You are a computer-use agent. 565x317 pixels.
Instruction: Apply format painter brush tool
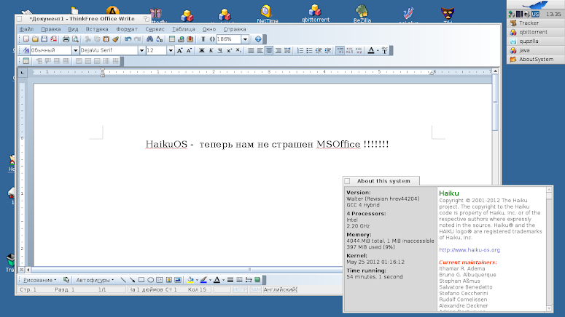click(x=115, y=39)
